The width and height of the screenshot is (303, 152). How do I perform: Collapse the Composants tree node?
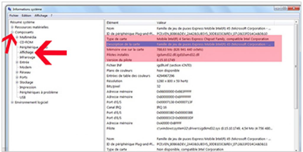point(12,32)
